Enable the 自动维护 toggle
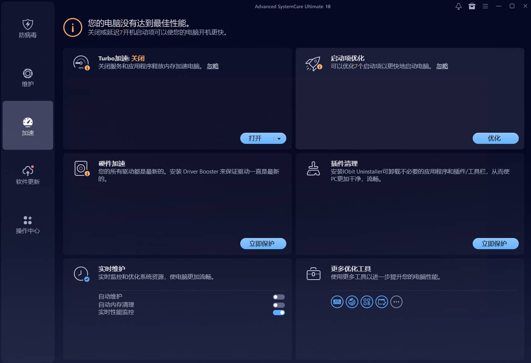The width and height of the screenshot is (531, 363). [x=279, y=297]
